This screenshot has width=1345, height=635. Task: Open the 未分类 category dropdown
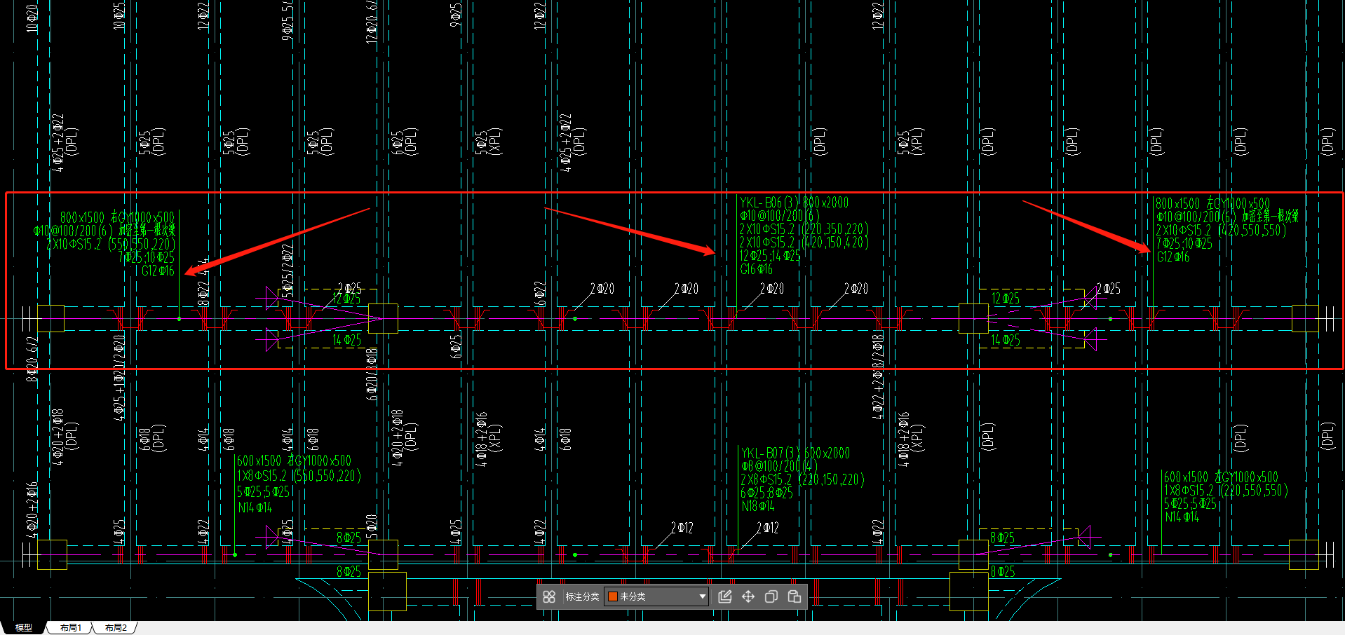click(x=656, y=596)
